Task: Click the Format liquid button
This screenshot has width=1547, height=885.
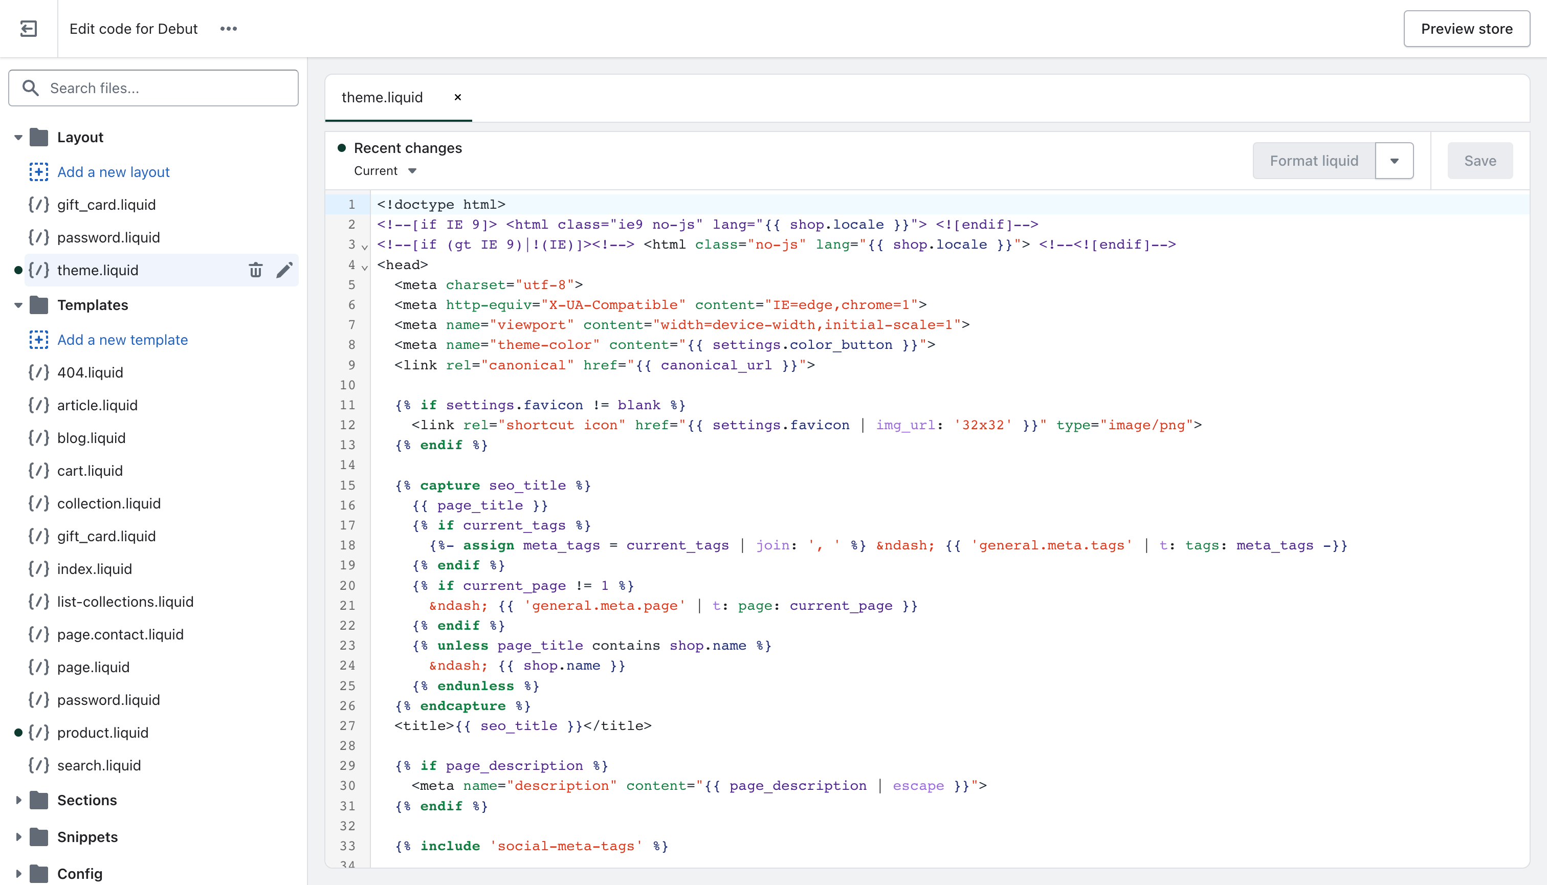Action: click(1314, 161)
